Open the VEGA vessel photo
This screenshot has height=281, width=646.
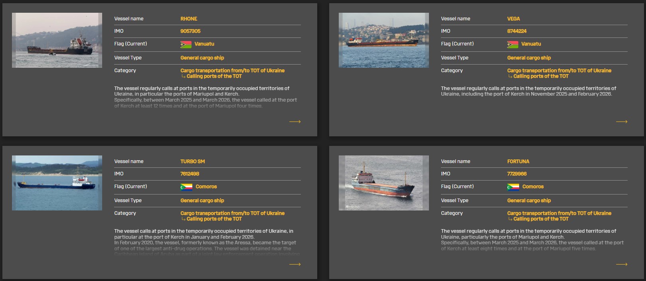(384, 40)
